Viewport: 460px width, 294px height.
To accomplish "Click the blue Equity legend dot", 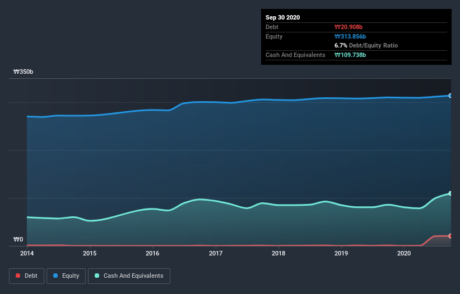I will coord(55,276).
